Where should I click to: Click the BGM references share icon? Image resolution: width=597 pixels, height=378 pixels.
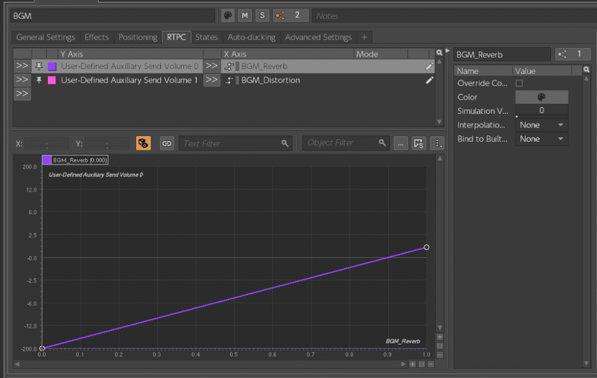click(x=282, y=15)
